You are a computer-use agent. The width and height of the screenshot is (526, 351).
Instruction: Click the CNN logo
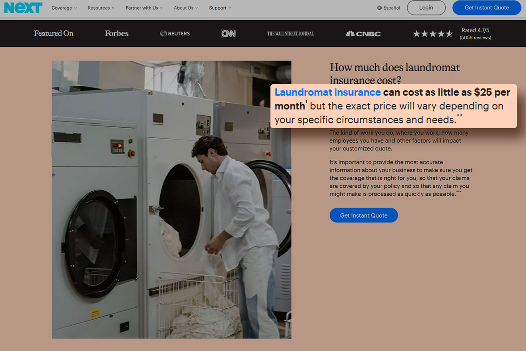[228, 33]
